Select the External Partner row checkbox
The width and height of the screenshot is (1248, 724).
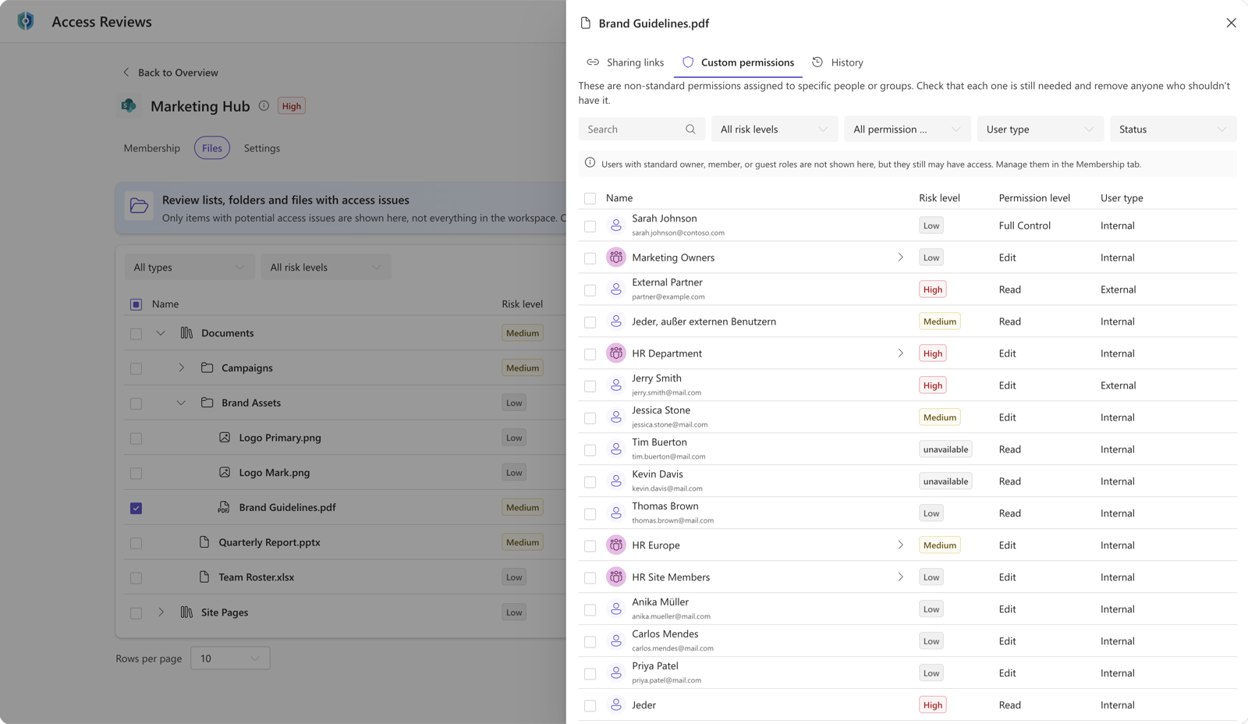pyautogui.click(x=590, y=290)
